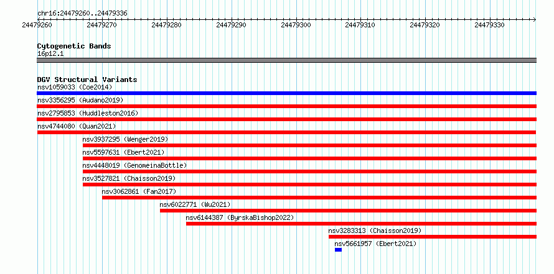Open the nsv5597631 (Ebert2021) label
The height and width of the screenshot is (274, 554).
coord(123,152)
